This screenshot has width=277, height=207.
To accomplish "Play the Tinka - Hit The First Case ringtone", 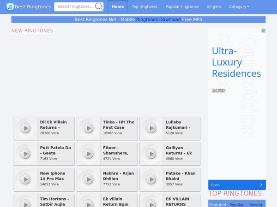I will [x=88, y=128].
